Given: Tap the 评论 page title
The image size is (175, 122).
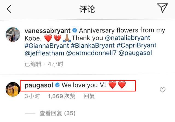Looking at the screenshot, I should 87,9.
